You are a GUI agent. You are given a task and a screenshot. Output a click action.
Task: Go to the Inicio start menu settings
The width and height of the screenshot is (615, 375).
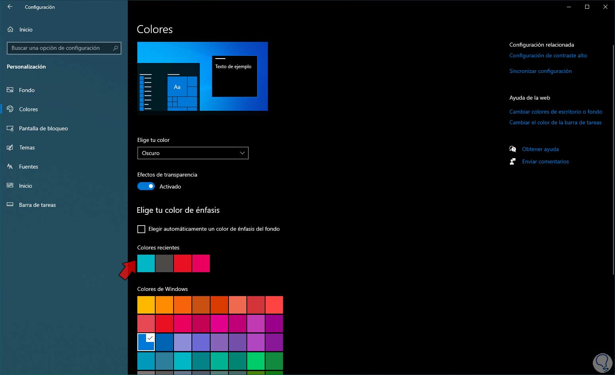click(x=25, y=186)
